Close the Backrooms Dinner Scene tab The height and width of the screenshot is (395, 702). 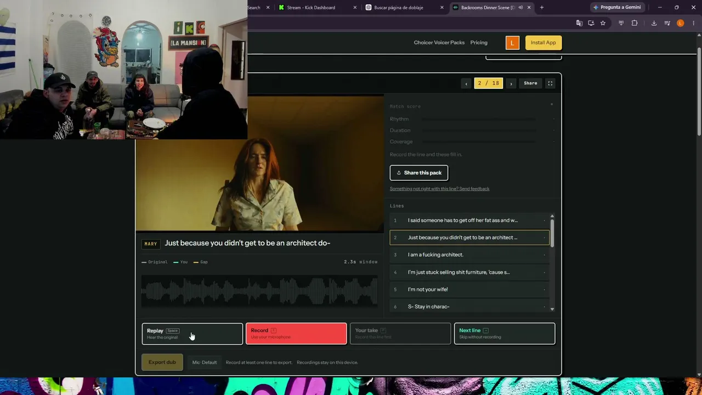tap(529, 8)
